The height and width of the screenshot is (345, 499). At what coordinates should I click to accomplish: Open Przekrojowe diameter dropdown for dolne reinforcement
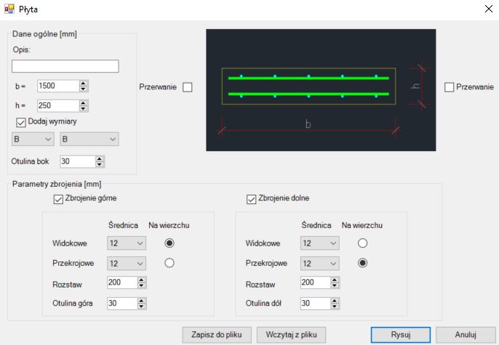coord(320,264)
